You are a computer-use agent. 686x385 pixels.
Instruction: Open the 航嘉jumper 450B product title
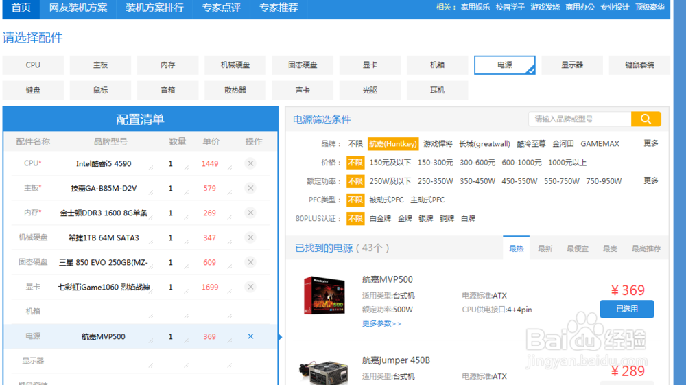(x=396, y=360)
